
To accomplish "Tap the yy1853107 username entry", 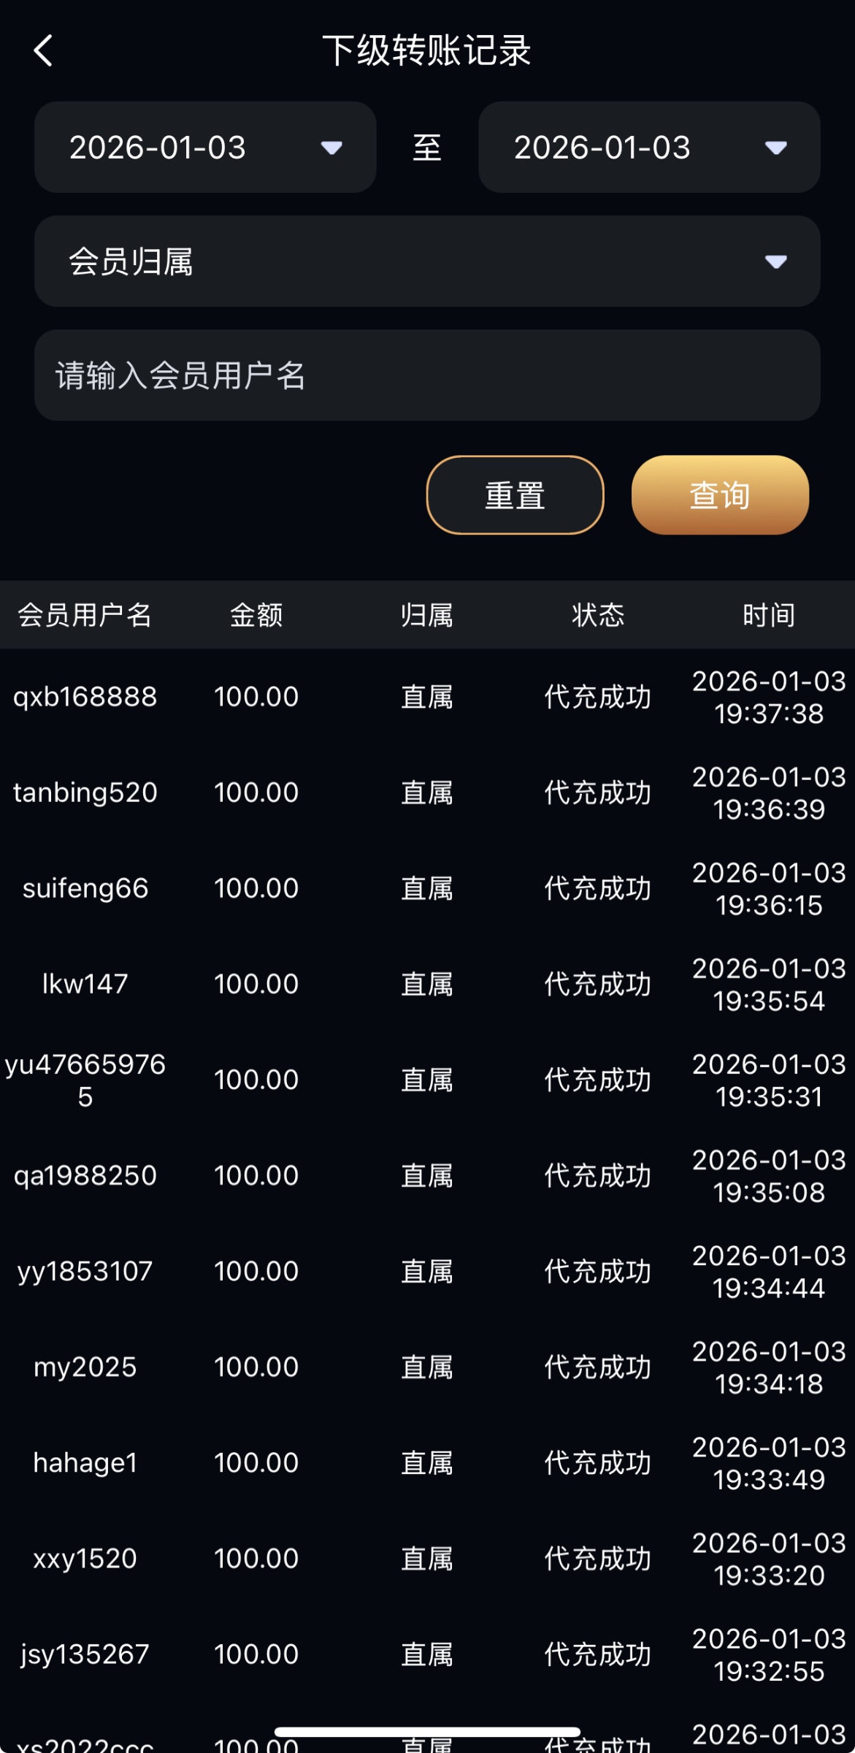I will tap(85, 1271).
